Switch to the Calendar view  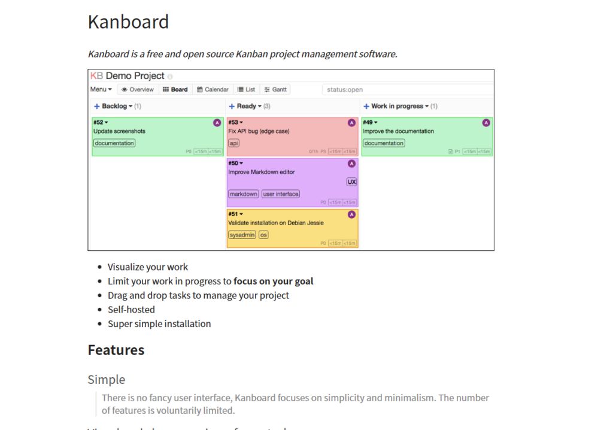click(x=213, y=90)
